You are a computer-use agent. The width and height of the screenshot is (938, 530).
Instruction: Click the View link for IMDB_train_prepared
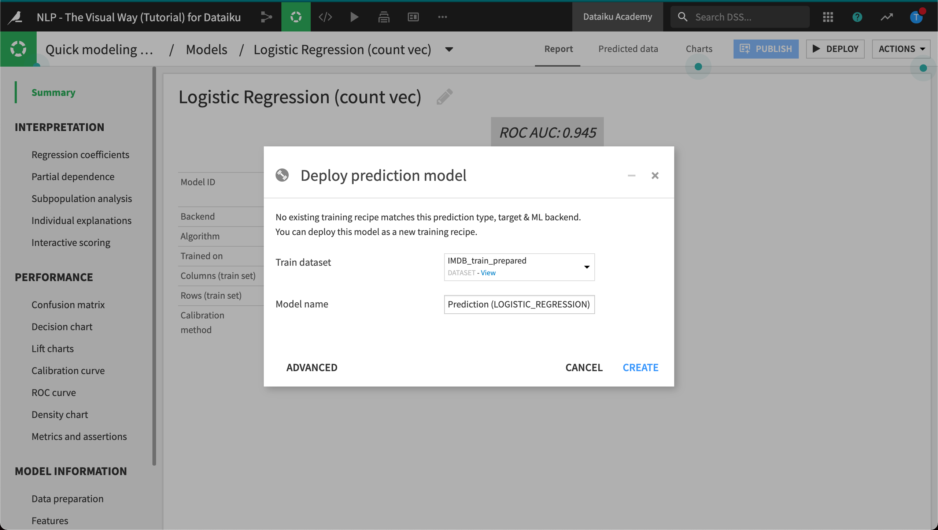point(488,272)
